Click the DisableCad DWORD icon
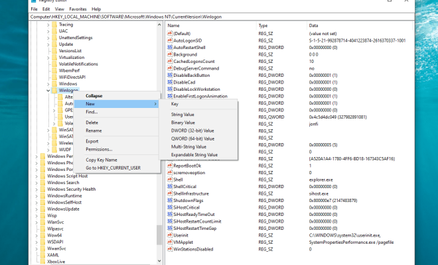Viewport: 438px width, 265px height. click(x=169, y=82)
